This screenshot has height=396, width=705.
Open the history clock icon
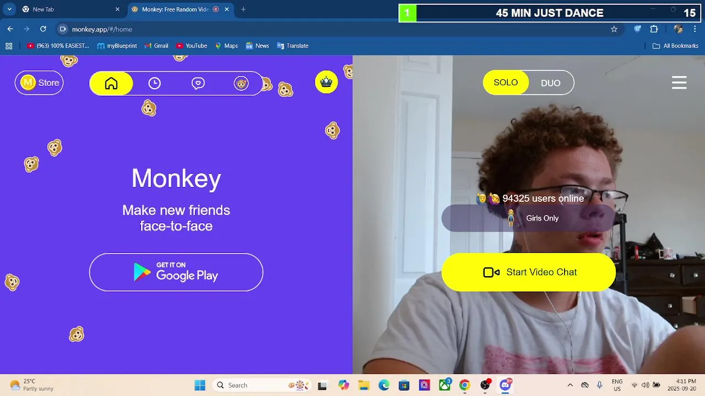click(x=155, y=84)
